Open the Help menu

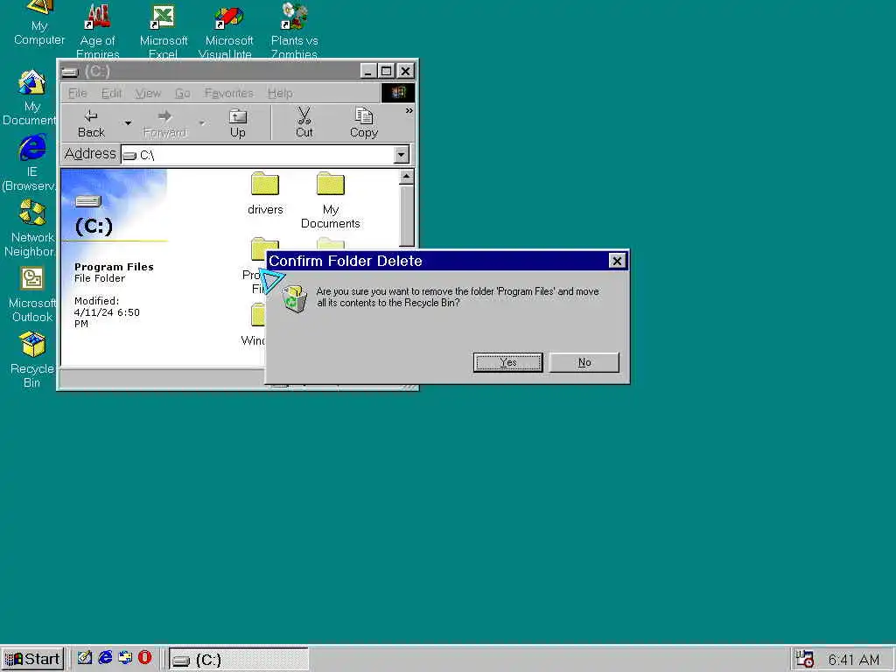pyautogui.click(x=280, y=93)
